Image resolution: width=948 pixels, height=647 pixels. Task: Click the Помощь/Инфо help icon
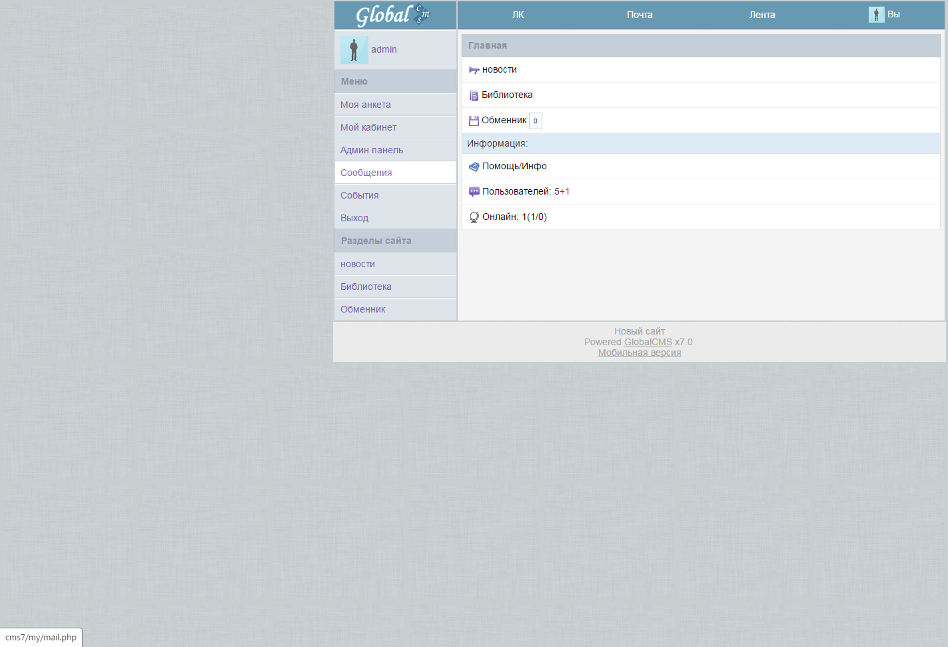(474, 167)
